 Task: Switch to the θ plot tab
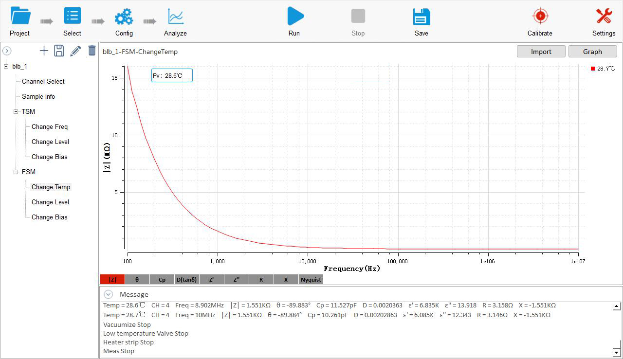[x=137, y=279]
